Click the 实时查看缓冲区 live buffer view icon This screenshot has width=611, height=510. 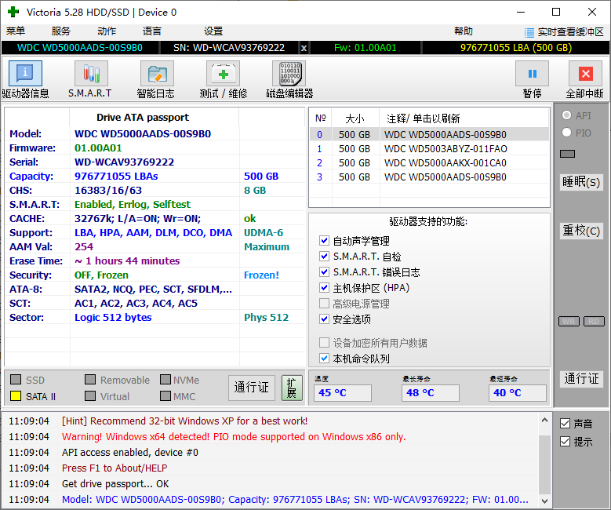point(529,31)
